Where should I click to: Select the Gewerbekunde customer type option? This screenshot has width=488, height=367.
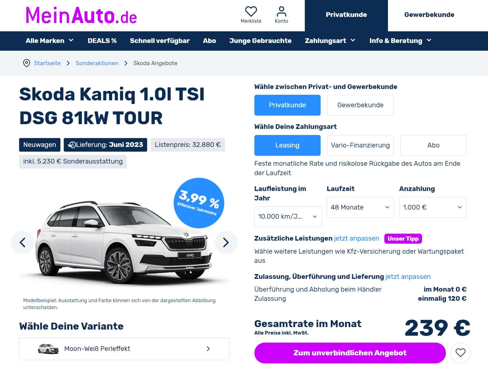coord(360,105)
